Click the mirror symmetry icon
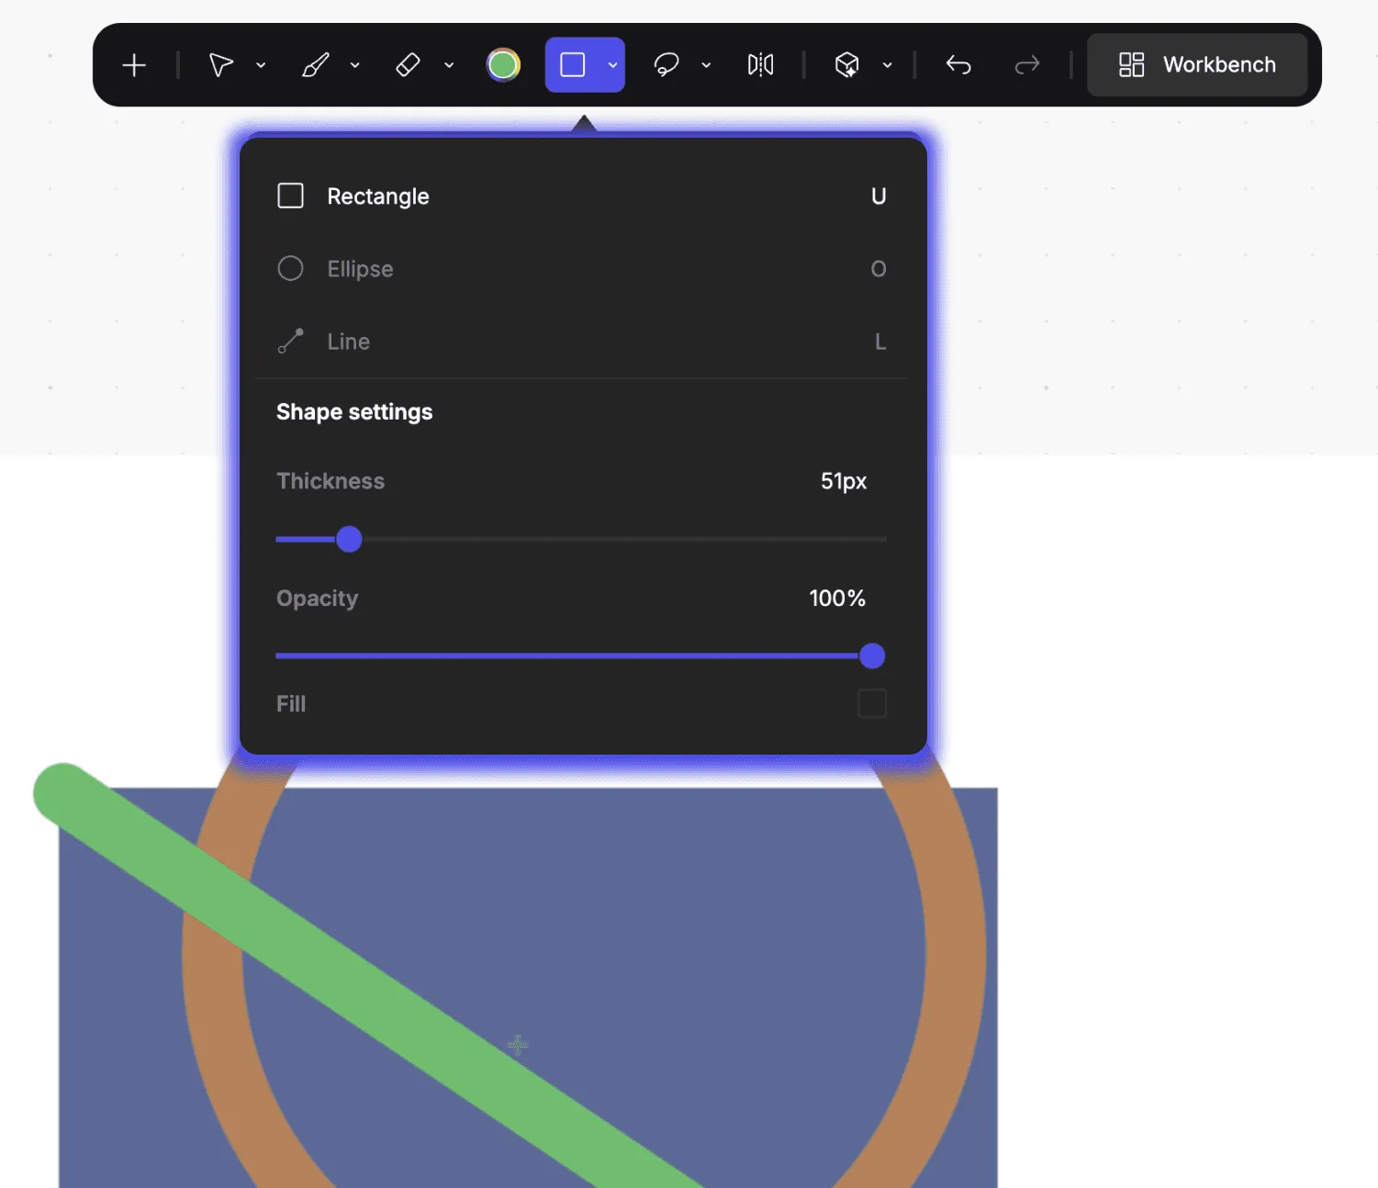Screen dimensions: 1378x1188 pyautogui.click(x=760, y=65)
